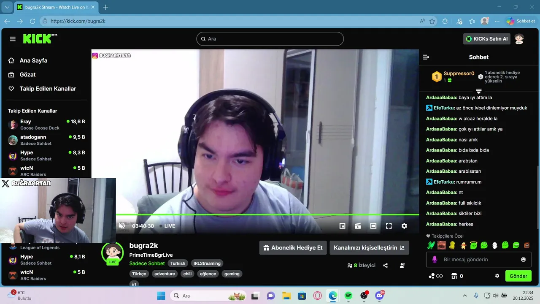Jump to LIVE in player
The width and height of the screenshot is (540, 304).
tap(167, 226)
